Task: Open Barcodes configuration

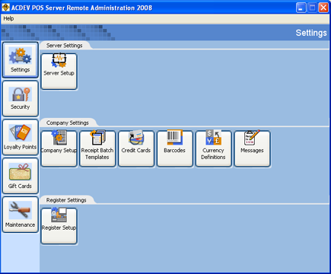Action: pyautogui.click(x=175, y=148)
